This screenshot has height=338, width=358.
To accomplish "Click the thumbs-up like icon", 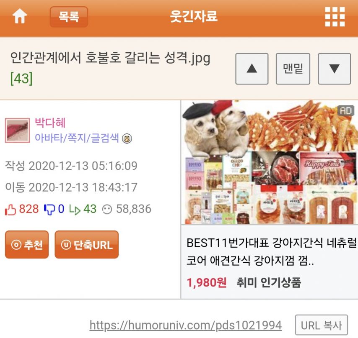I will 10,209.
